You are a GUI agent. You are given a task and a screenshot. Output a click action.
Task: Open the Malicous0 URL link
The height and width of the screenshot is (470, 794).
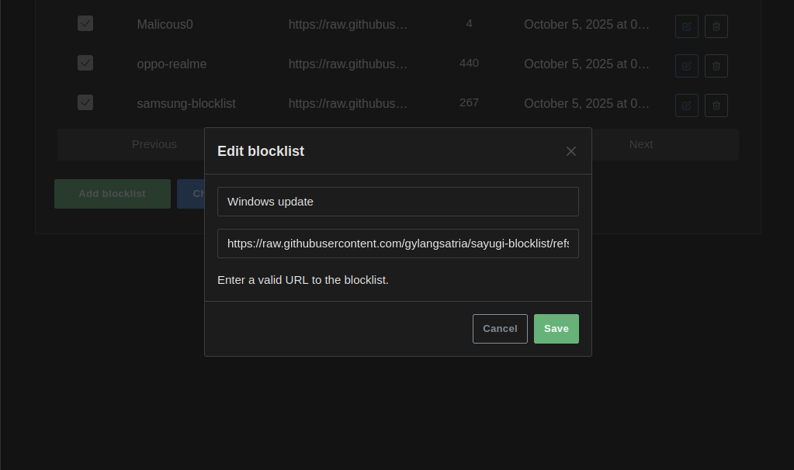(348, 24)
